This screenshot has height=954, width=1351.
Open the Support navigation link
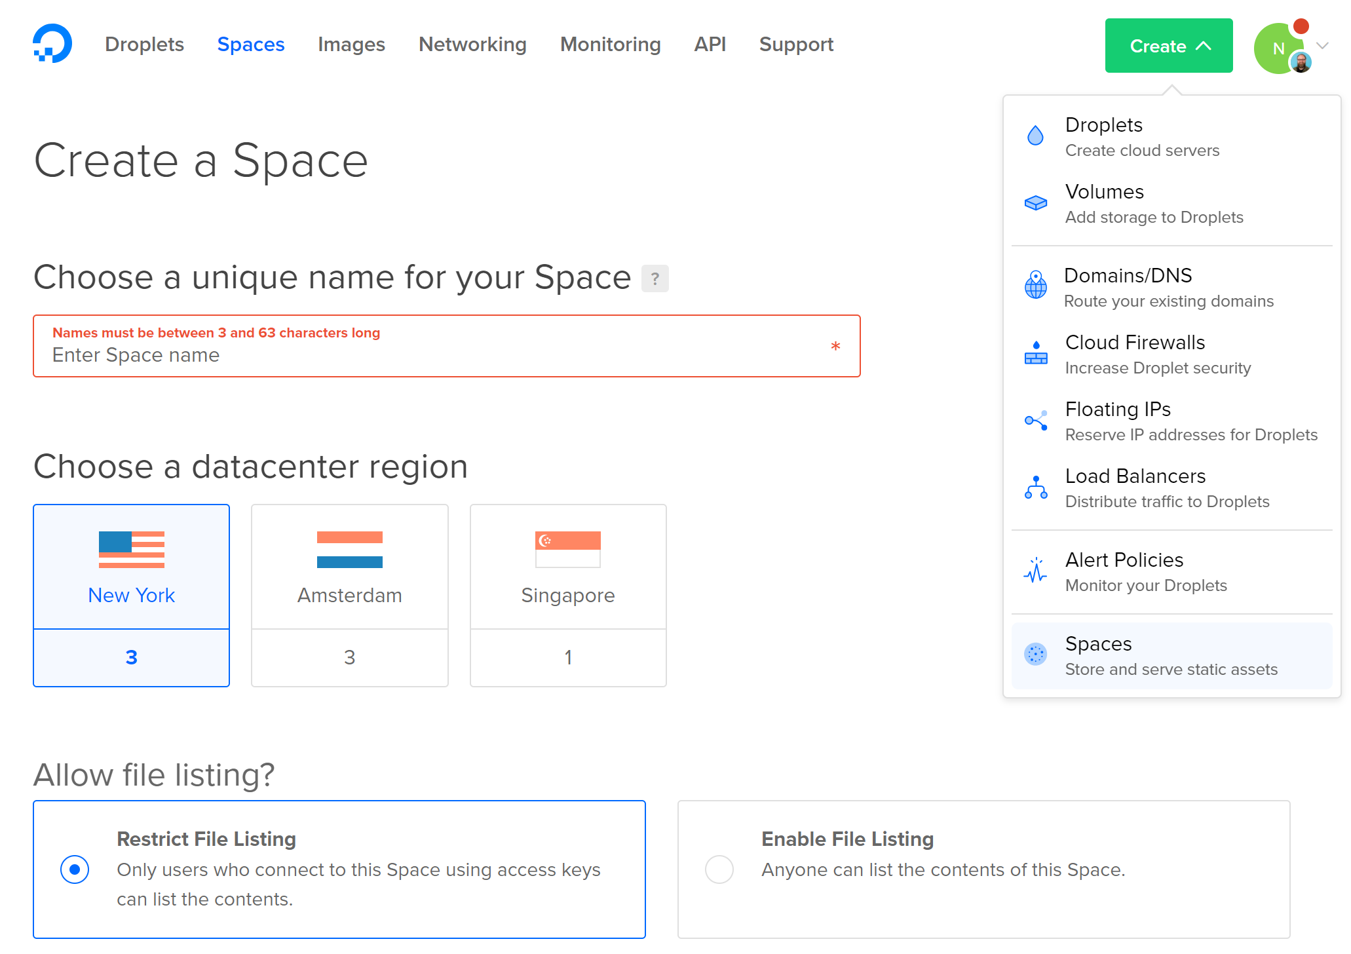(796, 44)
